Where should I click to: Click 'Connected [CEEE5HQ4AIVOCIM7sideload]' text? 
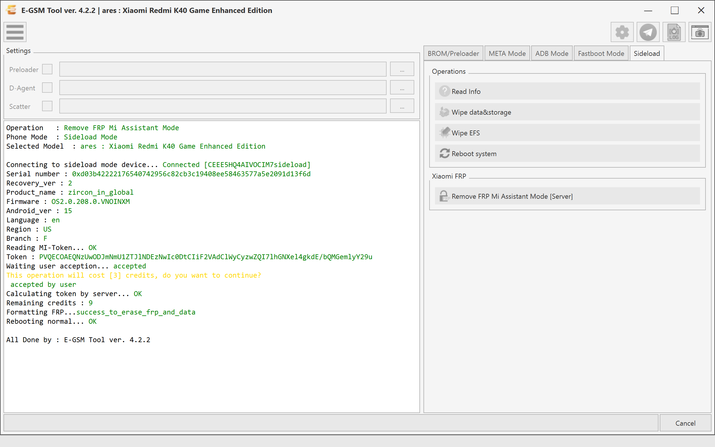(237, 165)
